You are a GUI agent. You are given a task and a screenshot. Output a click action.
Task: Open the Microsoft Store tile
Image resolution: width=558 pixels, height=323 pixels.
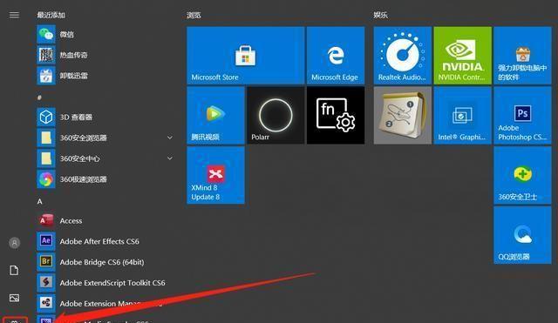pos(246,56)
